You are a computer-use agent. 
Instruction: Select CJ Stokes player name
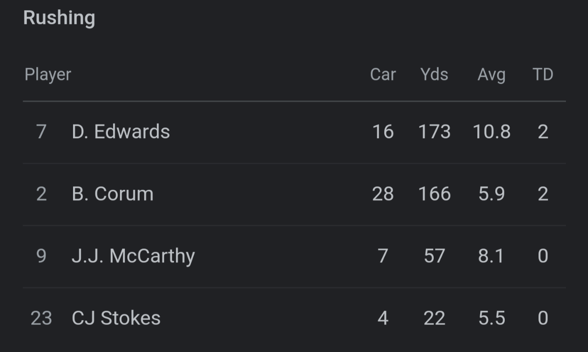coord(116,318)
